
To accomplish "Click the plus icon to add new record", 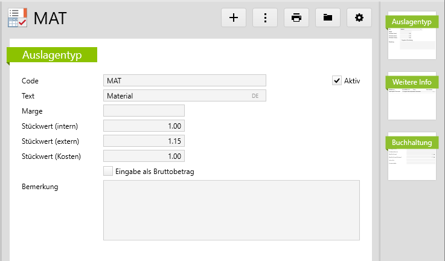I will click(234, 18).
